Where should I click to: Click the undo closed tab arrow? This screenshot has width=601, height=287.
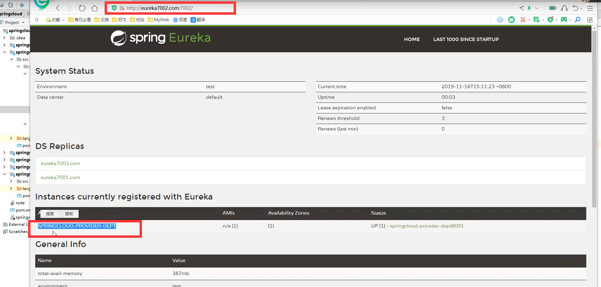coord(576,8)
